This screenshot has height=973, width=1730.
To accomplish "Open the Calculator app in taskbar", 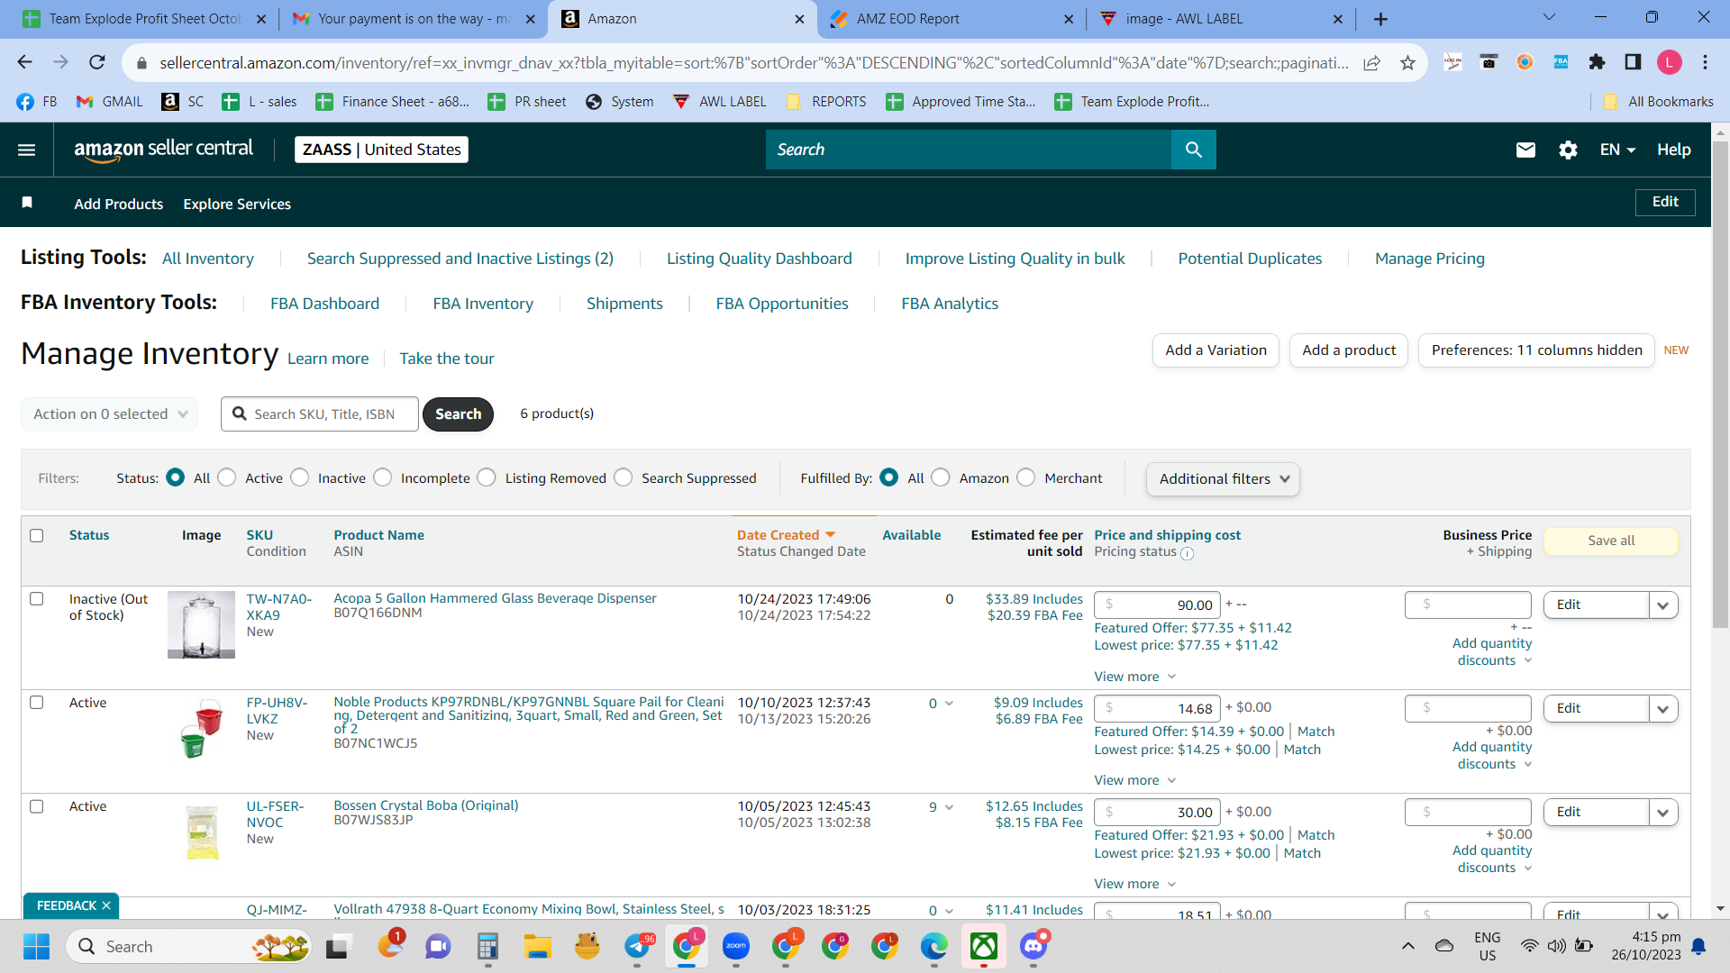I will tap(488, 946).
